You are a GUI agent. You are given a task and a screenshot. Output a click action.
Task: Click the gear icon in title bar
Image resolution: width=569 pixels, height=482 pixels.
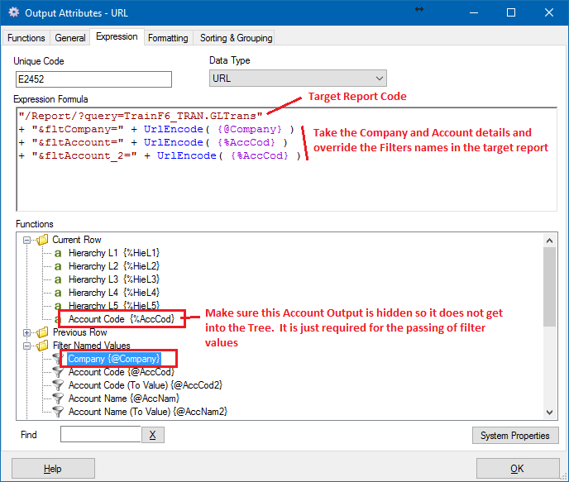(x=14, y=12)
